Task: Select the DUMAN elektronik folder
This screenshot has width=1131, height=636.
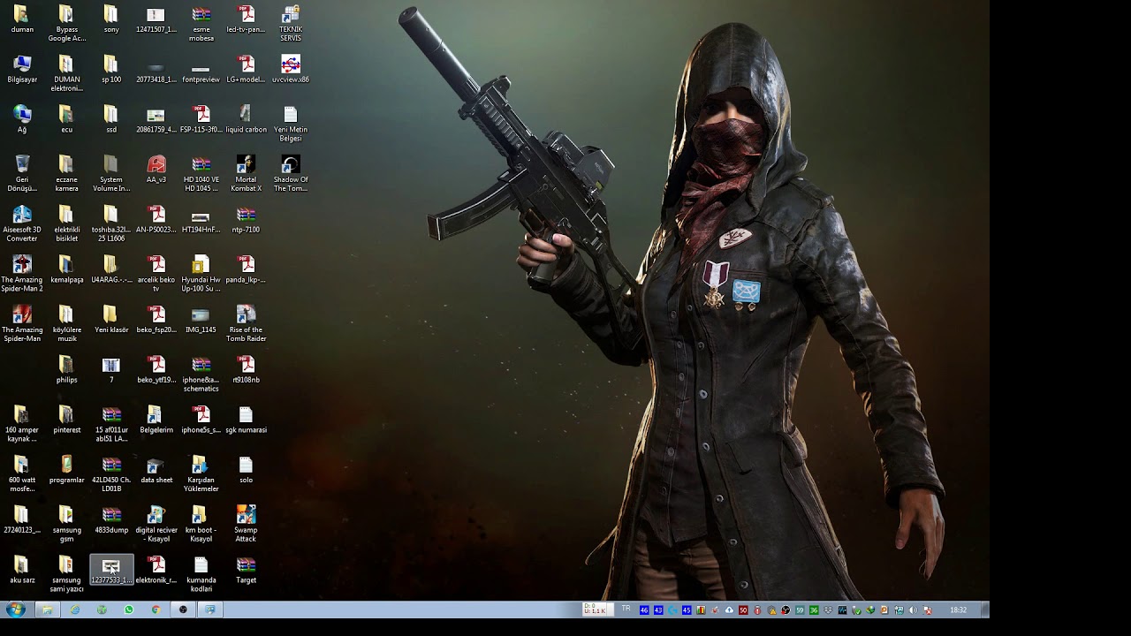Action: click(66, 73)
